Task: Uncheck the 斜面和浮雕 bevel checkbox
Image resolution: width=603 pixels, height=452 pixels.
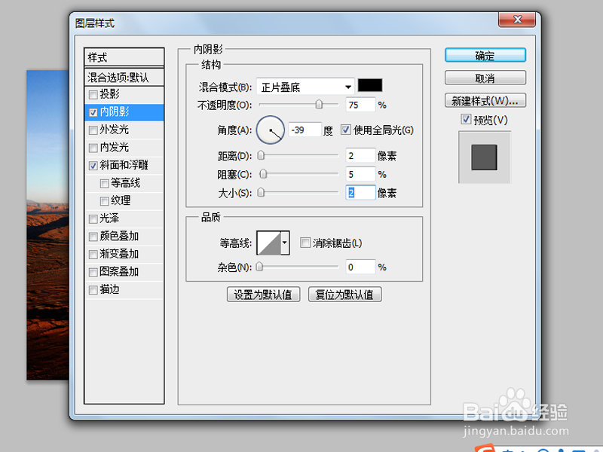Action: pos(93,166)
